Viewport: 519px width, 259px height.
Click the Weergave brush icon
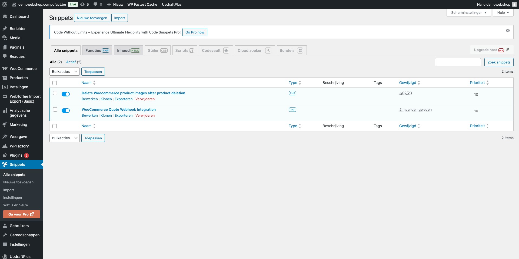(x=5, y=137)
